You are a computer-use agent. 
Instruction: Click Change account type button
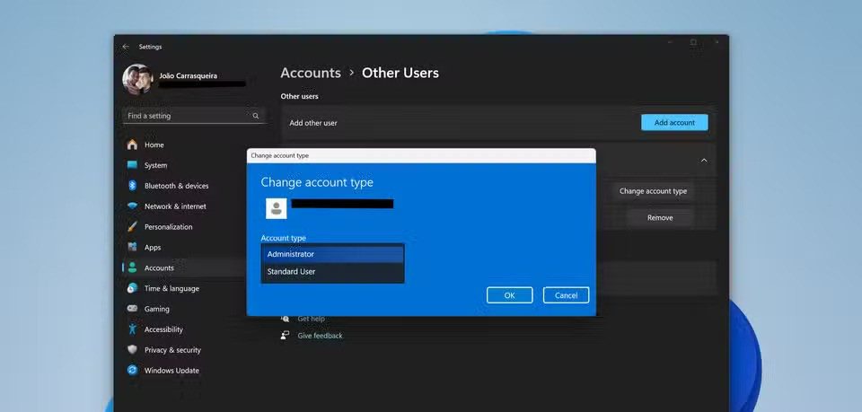tap(653, 191)
